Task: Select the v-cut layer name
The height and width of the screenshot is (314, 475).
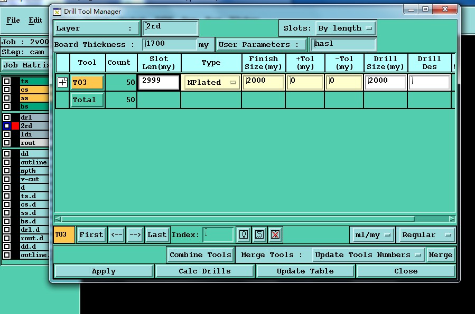Action: pyautogui.click(x=34, y=179)
